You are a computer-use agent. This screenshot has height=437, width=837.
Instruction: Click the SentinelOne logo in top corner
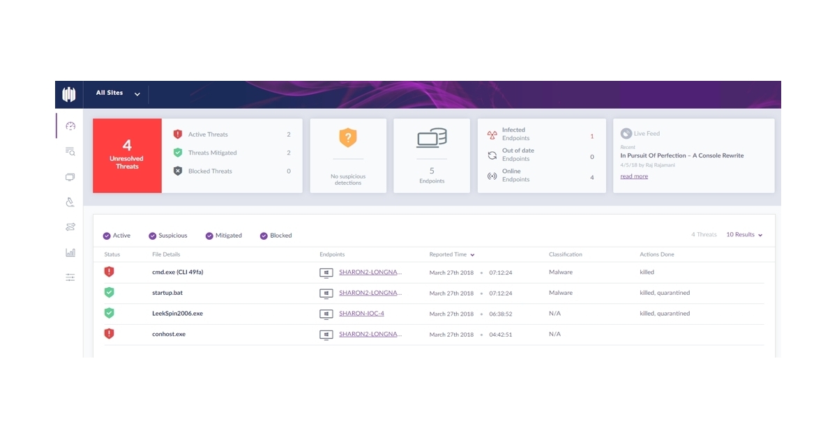(x=68, y=94)
